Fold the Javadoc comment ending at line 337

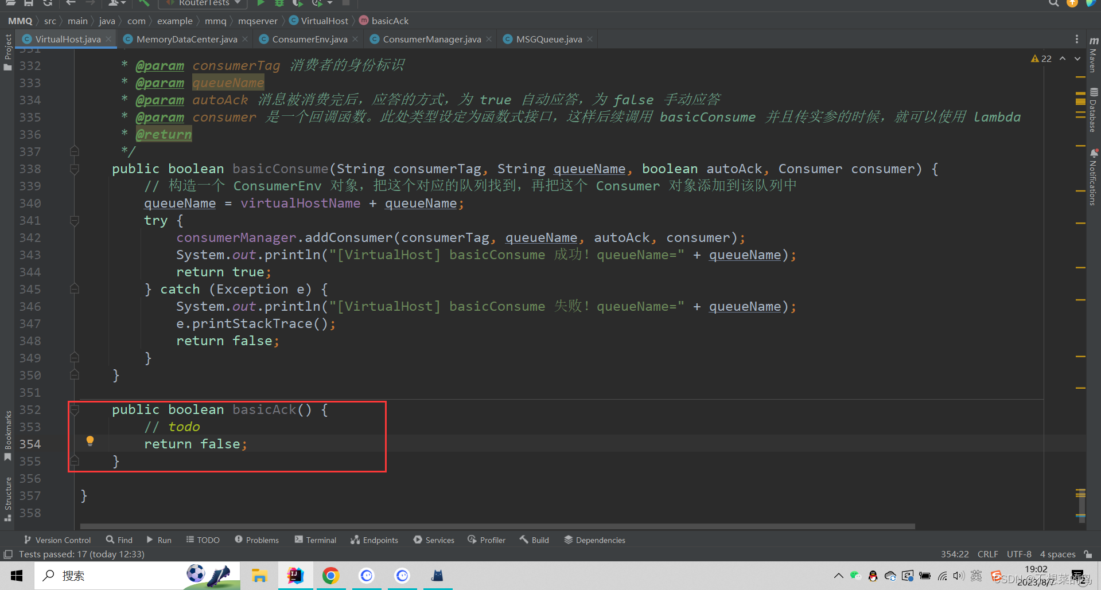[75, 151]
